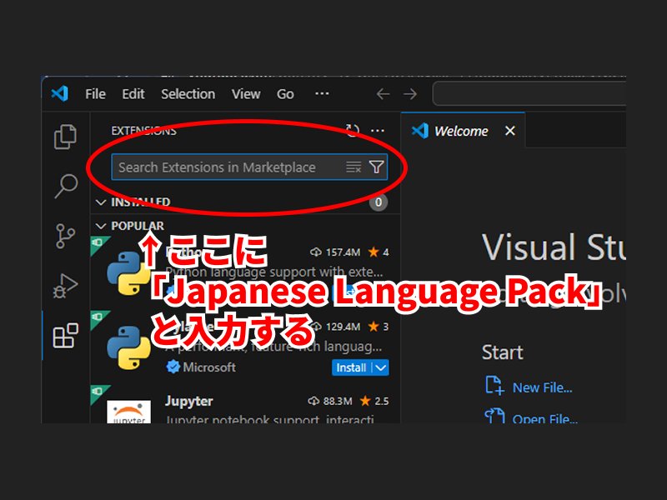Select the Jupyter extension logo
The height and width of the screenshot is (500, 667).
click(128, 412)
